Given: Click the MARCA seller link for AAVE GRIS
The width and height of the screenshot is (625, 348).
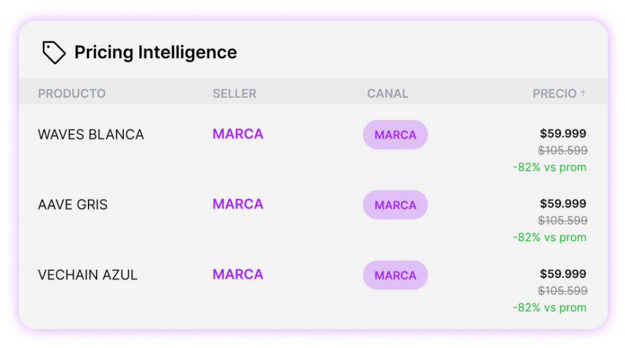Looking at the screenshot, I should coord(238,204).
